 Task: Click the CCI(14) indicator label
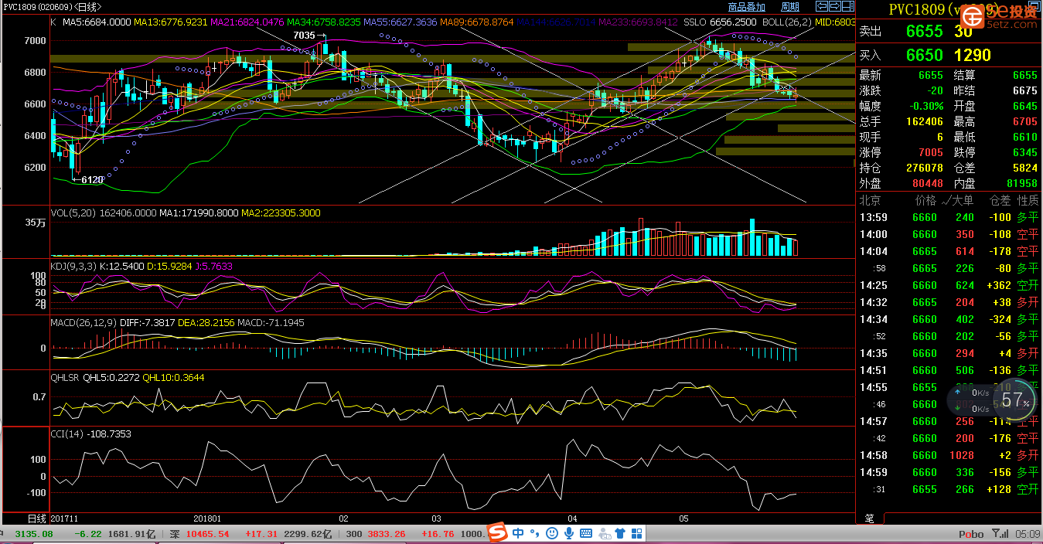(67, 434)
